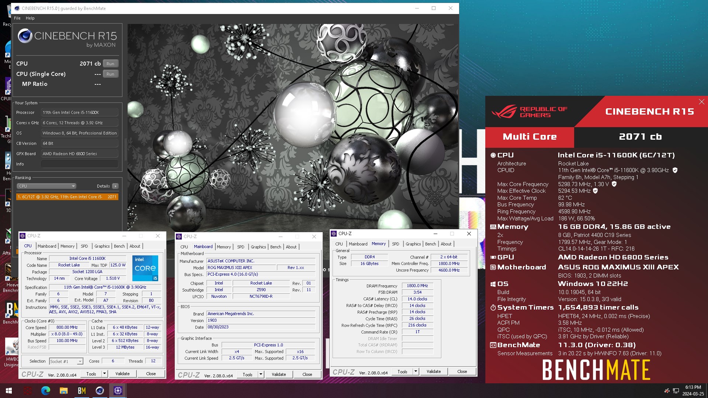
Task: Open the Ranking Details arrow button
Action: point(115,186)
